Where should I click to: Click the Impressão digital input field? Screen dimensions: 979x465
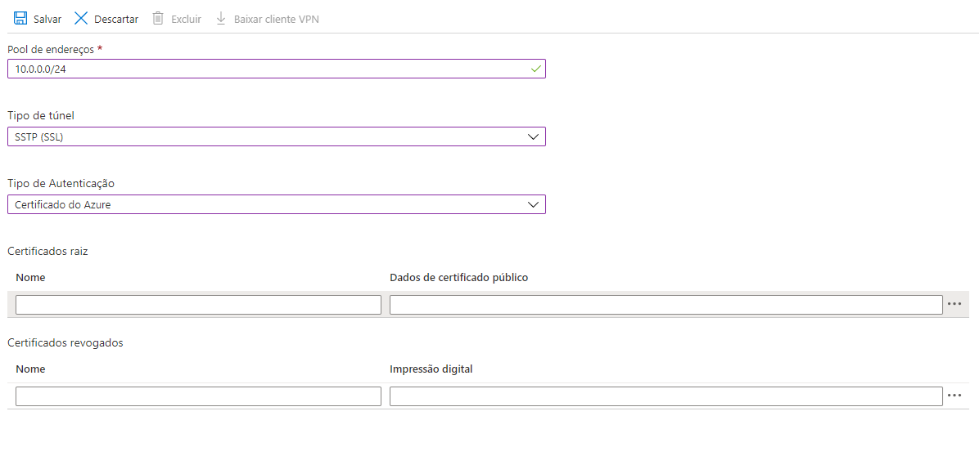click(x=666, y=396)
